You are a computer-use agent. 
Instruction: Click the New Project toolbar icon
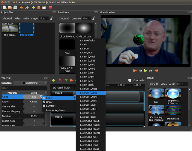point(5,8)
